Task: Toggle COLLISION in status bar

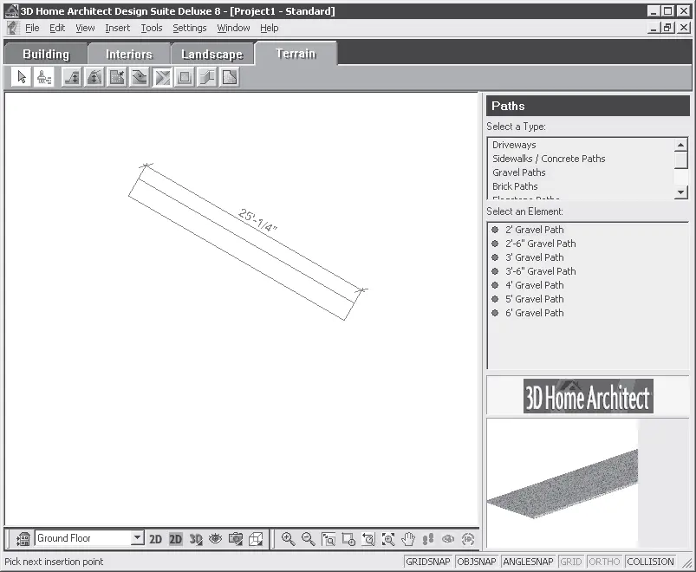Action: click(x=650, y=562)
